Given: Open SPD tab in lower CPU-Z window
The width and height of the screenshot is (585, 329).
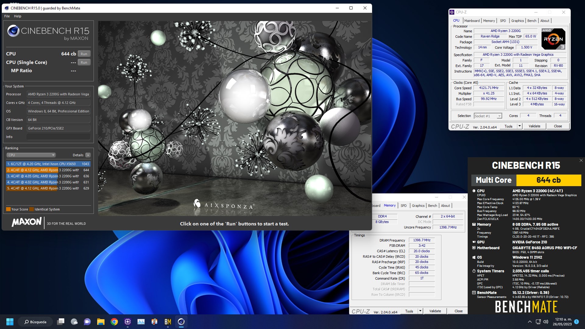Looking at the screenshot, I should (x=403, y=206).
